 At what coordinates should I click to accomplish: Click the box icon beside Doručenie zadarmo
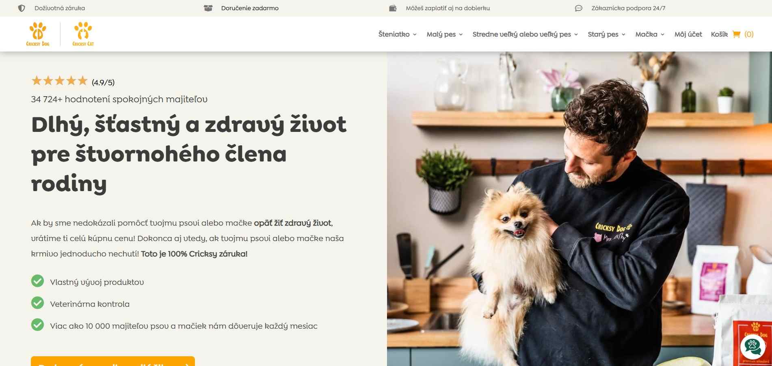[208, 8]
